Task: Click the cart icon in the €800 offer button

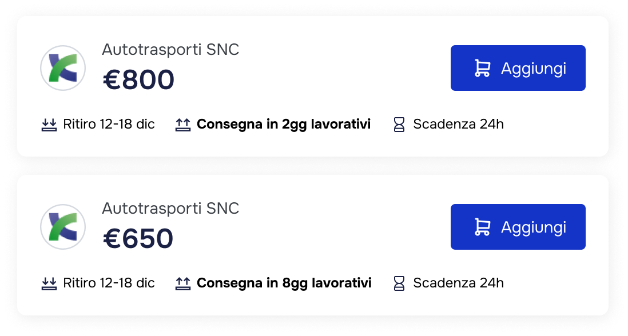Action: [482, 68]
